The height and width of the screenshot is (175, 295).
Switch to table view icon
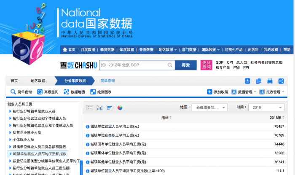click(x=90, y=108)
